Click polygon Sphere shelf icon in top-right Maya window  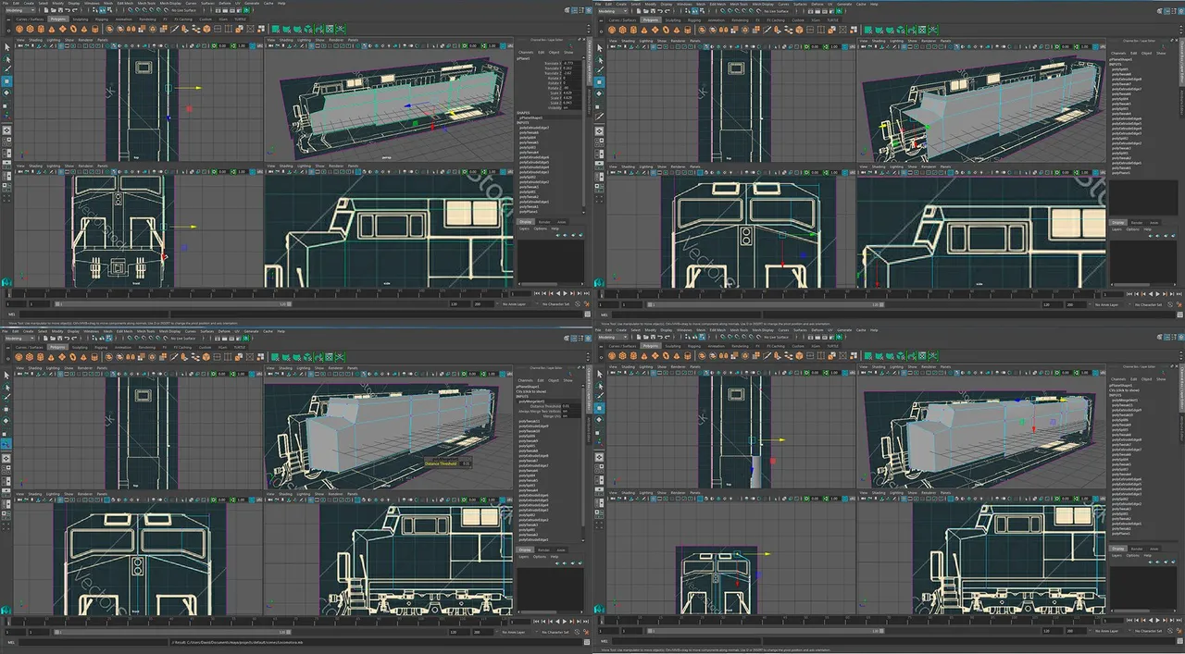tap(612, 29)
